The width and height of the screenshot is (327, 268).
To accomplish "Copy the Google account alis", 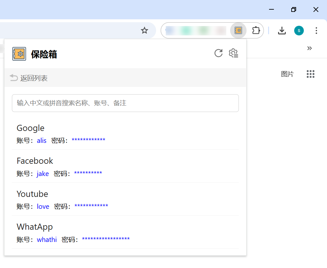I will point(42,140).
